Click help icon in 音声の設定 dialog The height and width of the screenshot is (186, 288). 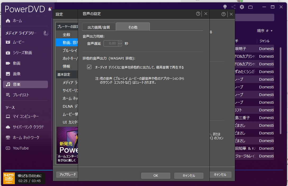198,14
